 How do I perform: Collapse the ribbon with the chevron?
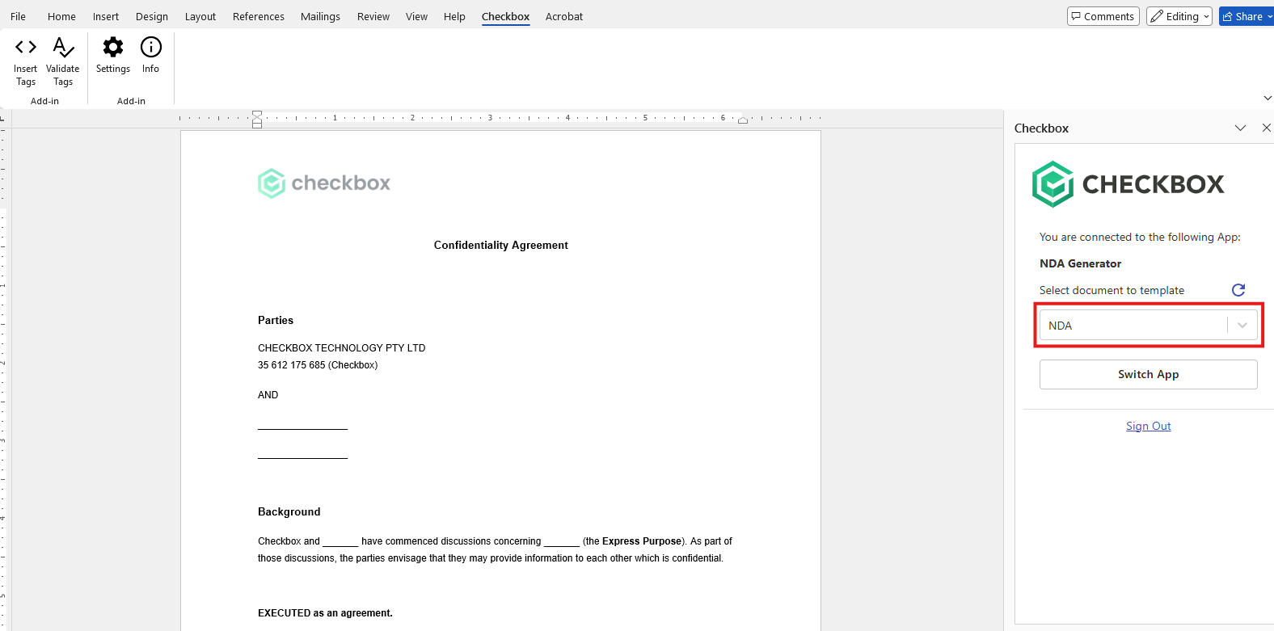(1267, 98)
